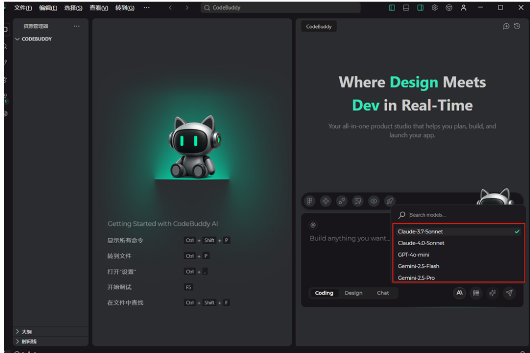Select the CodeBuddy panel tab

(x=319, y=26)
